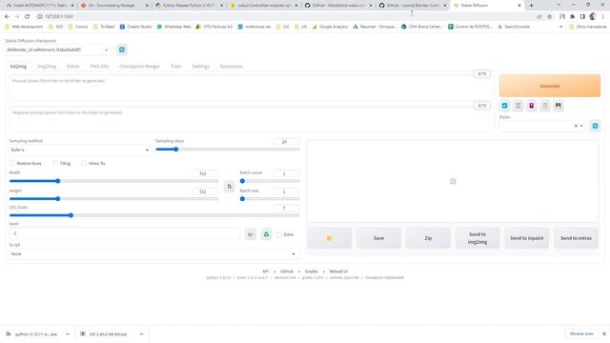Open the bookmarks overflow chevron
The image size is (610, 343).
[x=560, y=27]
